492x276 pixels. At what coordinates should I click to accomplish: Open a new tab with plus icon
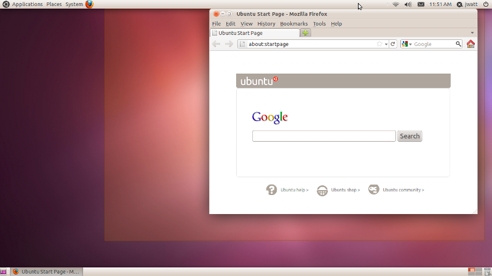tap(305, 33)
